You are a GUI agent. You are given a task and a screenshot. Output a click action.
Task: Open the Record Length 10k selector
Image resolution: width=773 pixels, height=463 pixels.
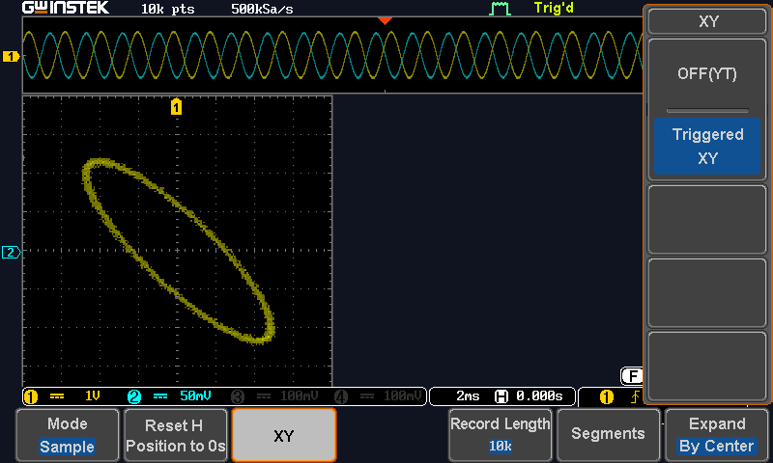point(501,435)
